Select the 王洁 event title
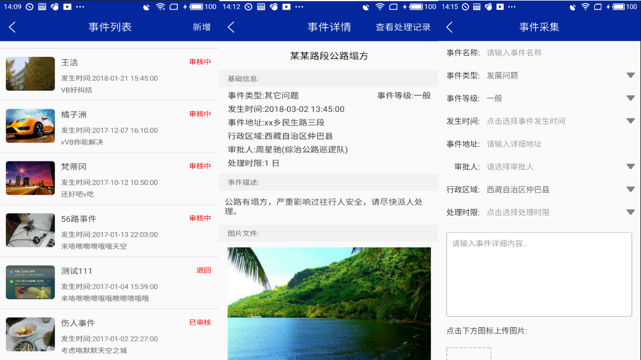 pos(70,63)
